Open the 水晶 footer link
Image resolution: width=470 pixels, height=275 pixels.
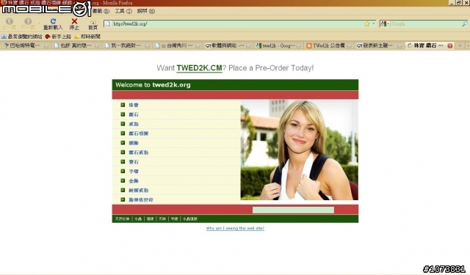click(x=138, y=219)
